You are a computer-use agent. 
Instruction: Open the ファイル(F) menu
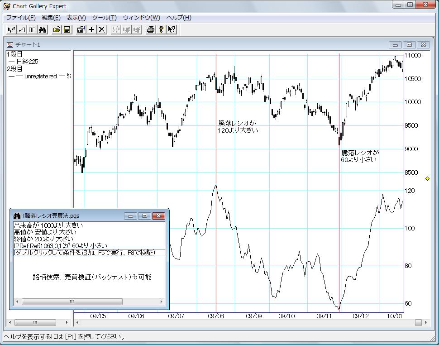click(21, 18)
